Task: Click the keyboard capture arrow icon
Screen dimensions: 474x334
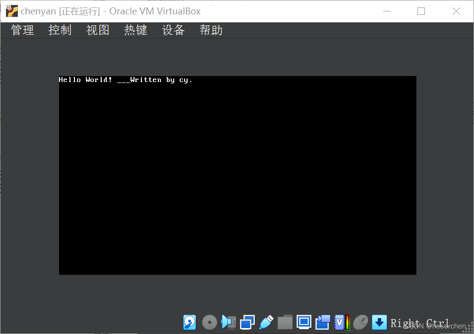Action: point(379,322)
